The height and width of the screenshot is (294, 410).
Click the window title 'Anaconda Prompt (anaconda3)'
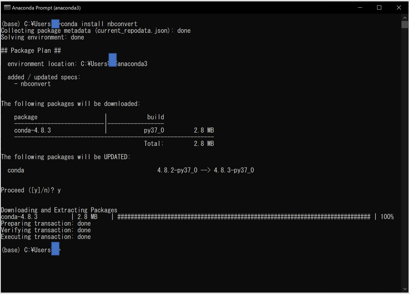[x=46, y=8]
